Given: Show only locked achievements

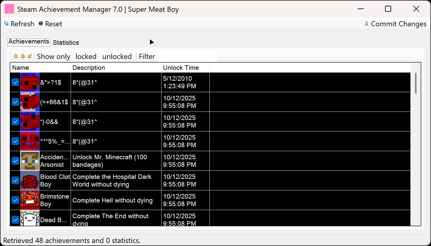Looking at the screenshot, I should tap(86, 57).
